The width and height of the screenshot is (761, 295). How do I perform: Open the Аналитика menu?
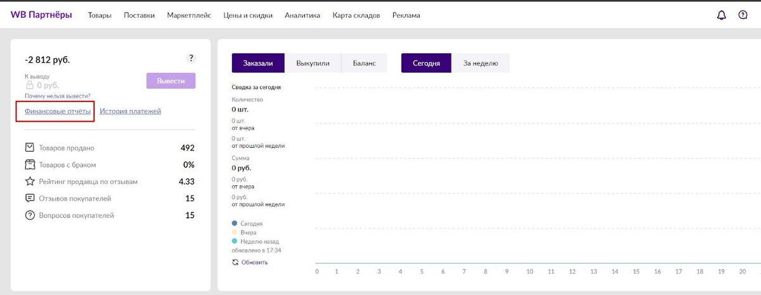click(302, 15)
